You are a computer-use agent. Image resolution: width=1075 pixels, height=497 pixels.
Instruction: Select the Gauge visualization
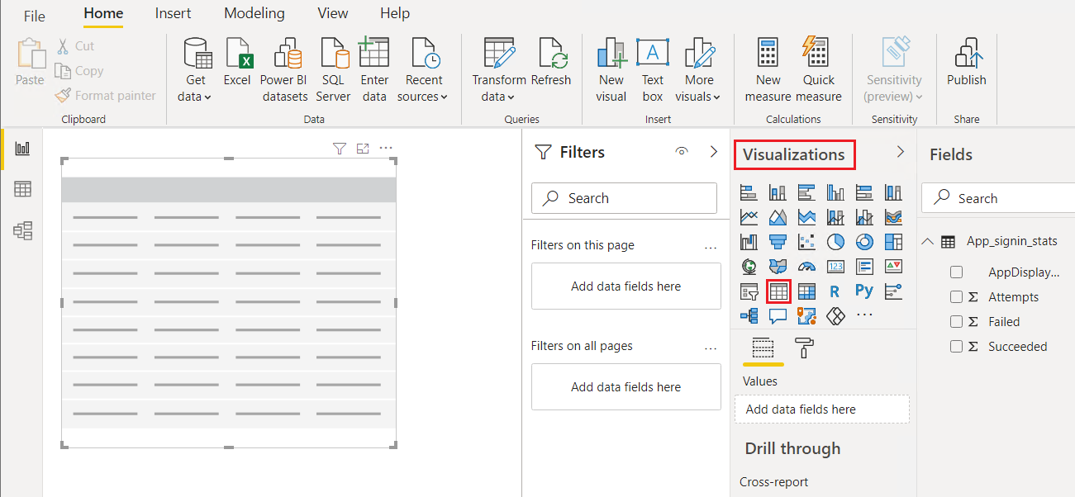pos(806,266)
